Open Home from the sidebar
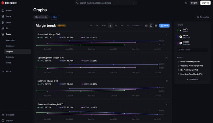The height and width of the screenshot is (123, 213). tap(9, 11)
